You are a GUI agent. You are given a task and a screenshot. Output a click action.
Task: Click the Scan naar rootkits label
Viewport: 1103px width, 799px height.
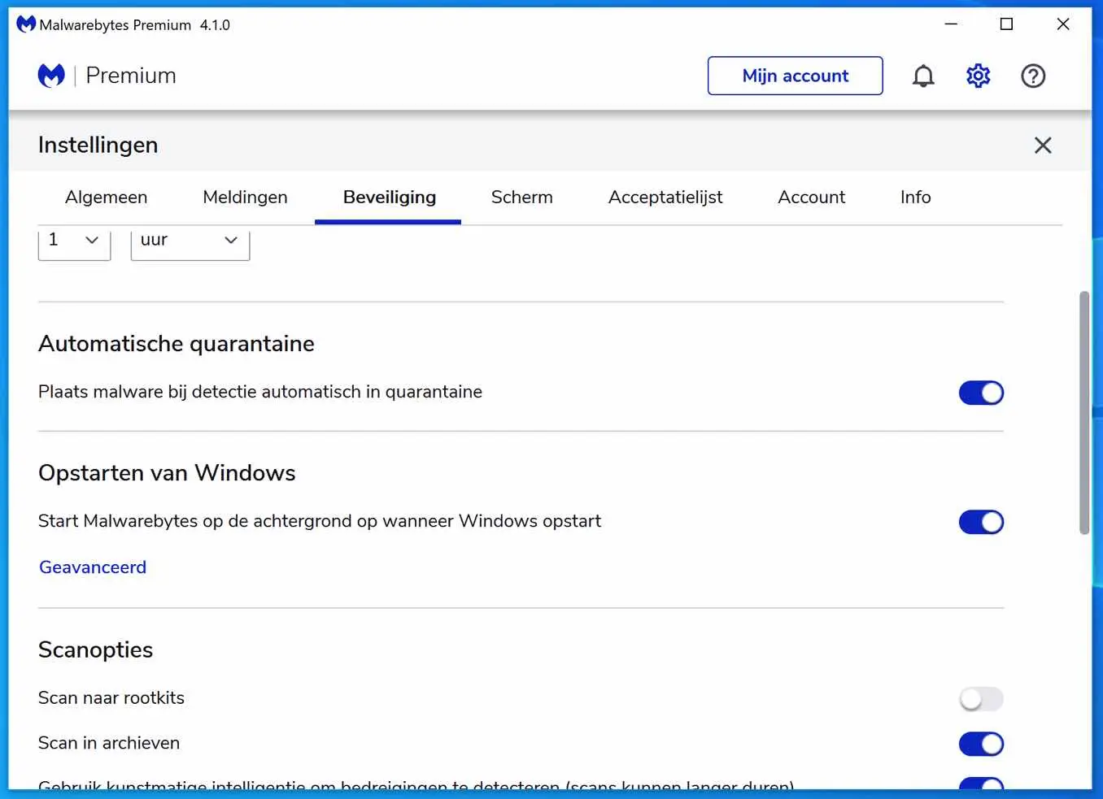111,697
